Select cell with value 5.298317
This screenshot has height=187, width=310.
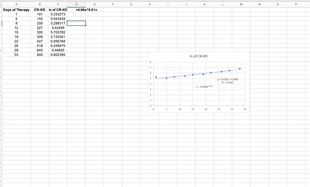[58, 23]
